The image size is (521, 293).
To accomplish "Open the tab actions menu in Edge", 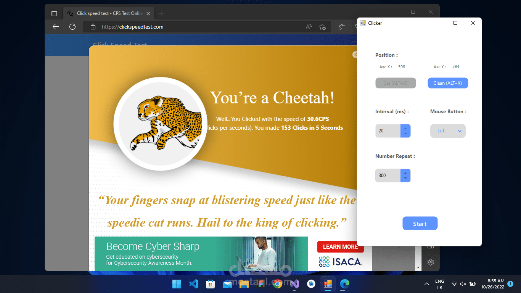I will (54, 13).
